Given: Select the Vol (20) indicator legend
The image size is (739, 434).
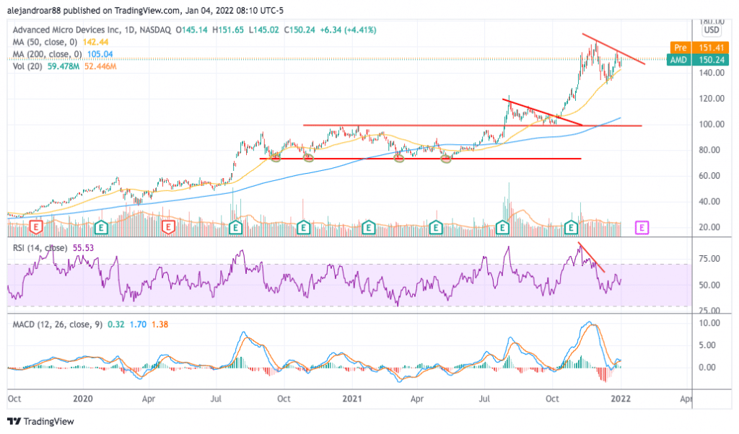Looking at the screenshot, I should pos(27,66).
